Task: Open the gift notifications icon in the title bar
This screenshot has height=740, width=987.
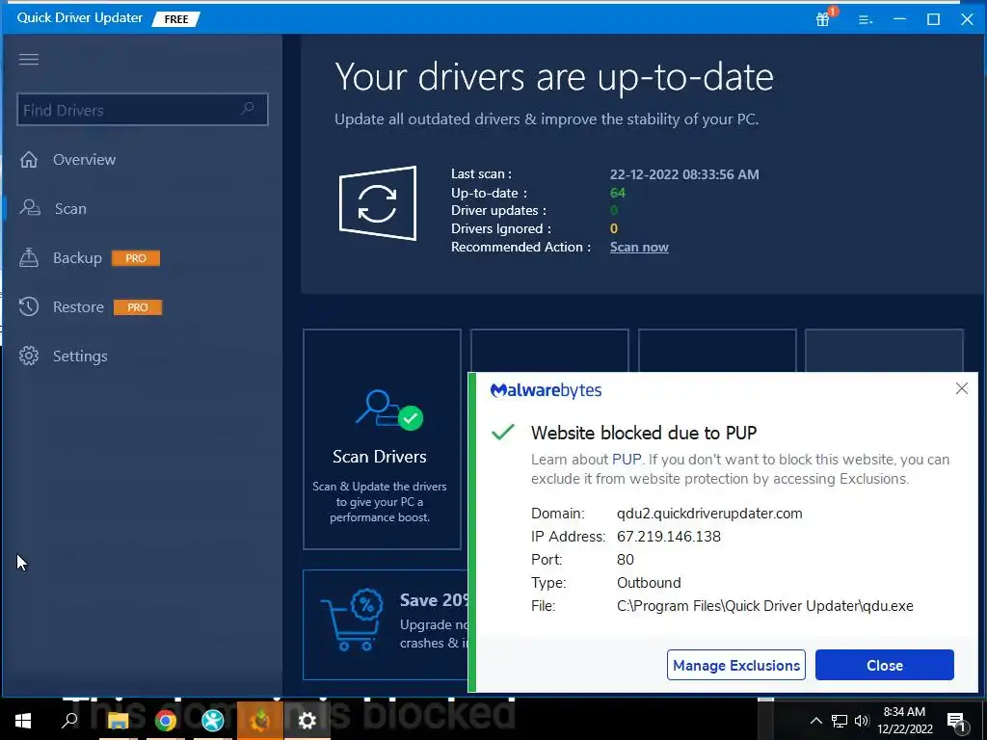Action: coord(824,18)
